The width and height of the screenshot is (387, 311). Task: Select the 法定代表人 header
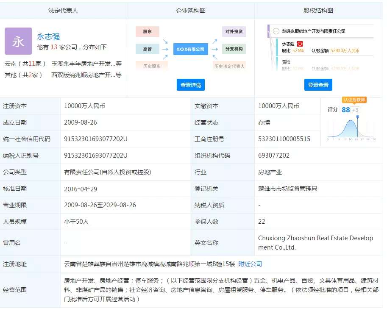pos(63,11)
